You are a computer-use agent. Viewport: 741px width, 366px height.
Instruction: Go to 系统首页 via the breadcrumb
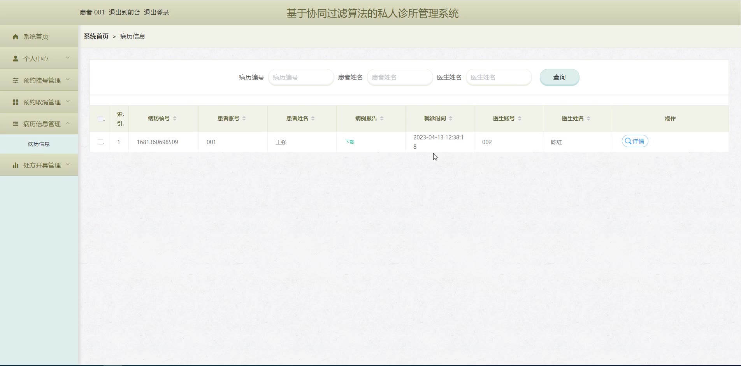(x=96, y=36)
